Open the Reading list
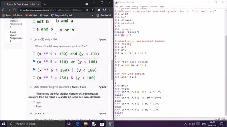 [104, 15]
